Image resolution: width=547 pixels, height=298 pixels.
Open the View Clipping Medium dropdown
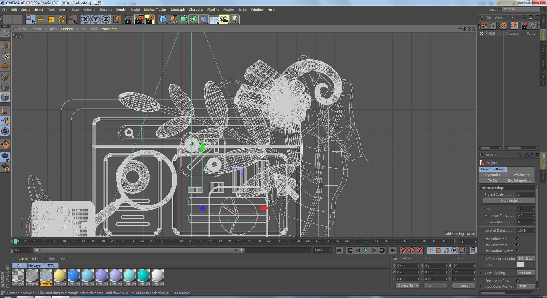click(526, 273)
